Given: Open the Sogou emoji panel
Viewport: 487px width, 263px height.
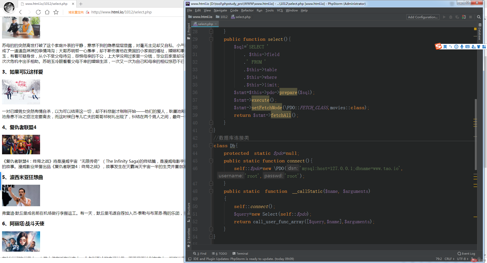Looking at the screenshot, I should coord(456,47).
